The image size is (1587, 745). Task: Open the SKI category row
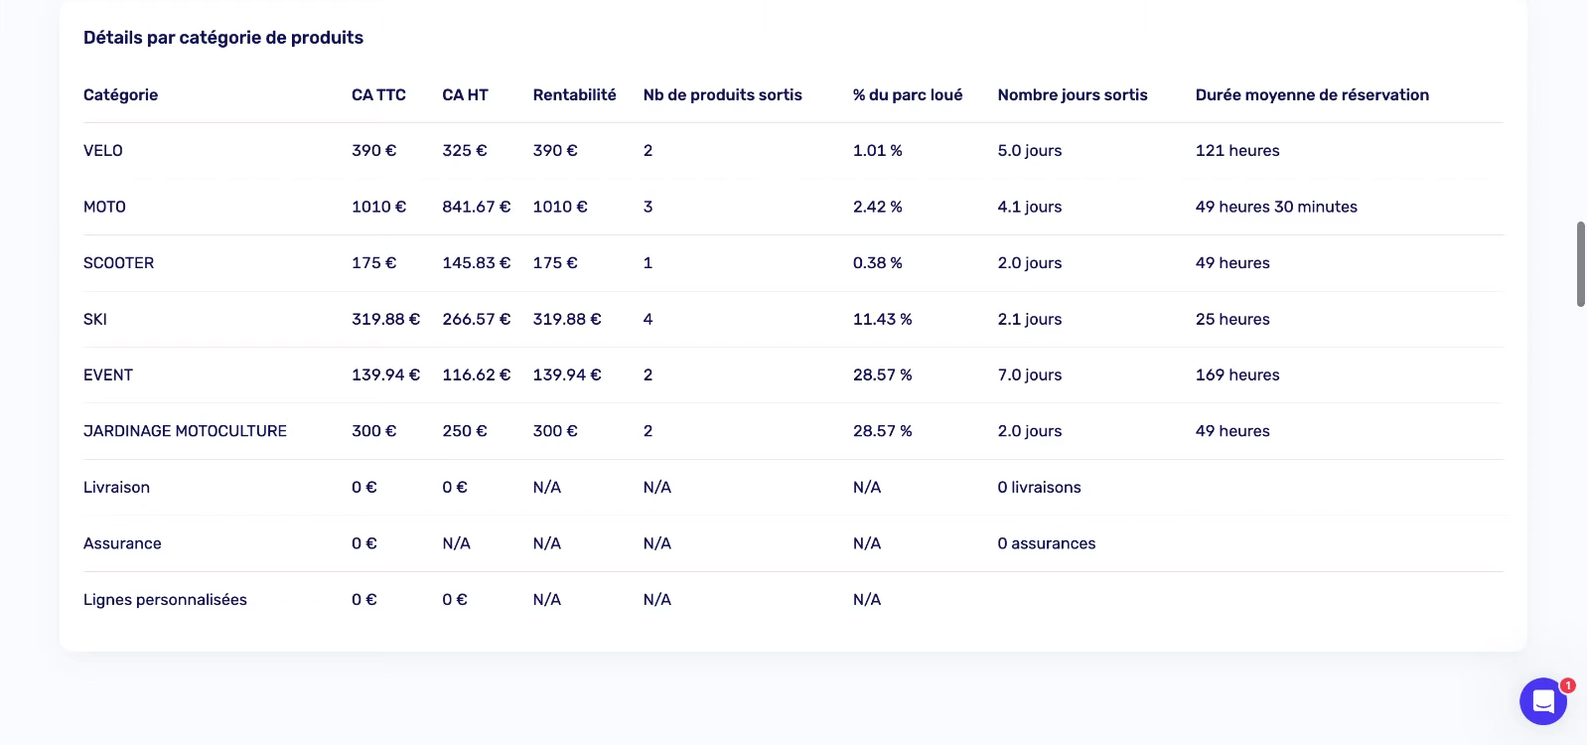(793, 319)
